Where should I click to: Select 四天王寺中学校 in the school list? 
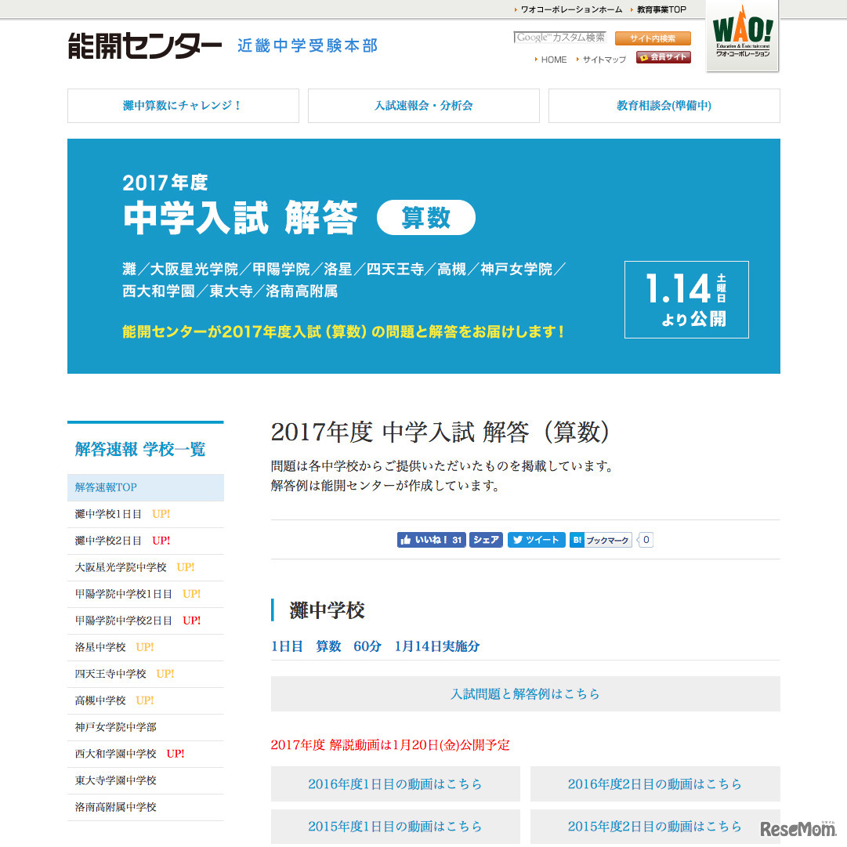[x=145, y=674]
